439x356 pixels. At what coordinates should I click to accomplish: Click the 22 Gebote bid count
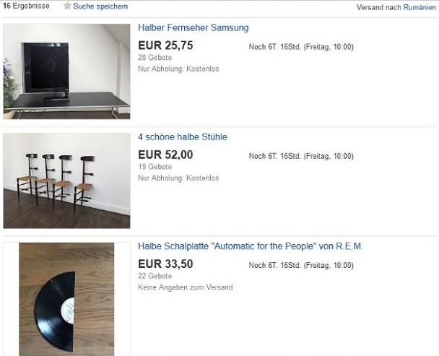point(155,276)
